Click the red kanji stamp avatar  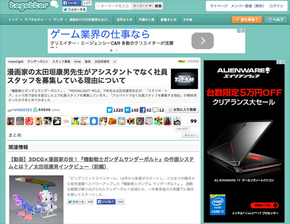pyautogui.click(x=29, y=121)
